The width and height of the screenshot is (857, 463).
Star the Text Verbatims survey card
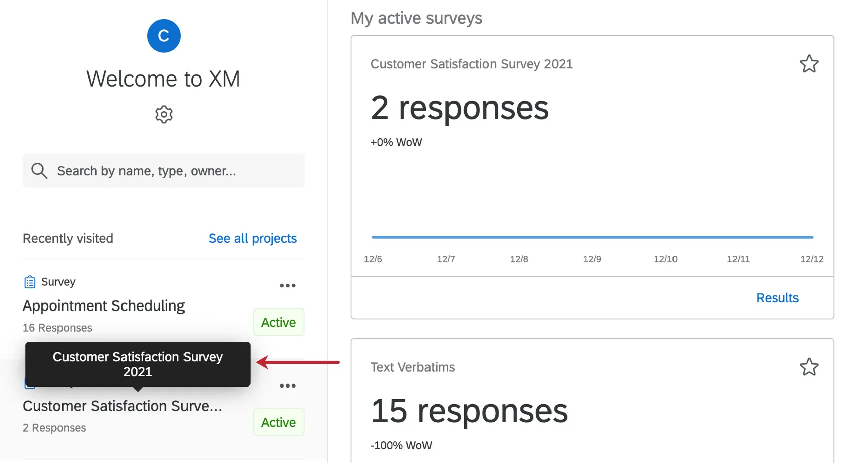(x=809, y=367)
